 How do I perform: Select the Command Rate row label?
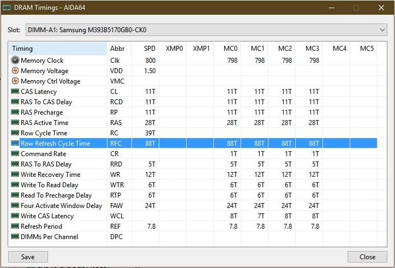[43, 153]
